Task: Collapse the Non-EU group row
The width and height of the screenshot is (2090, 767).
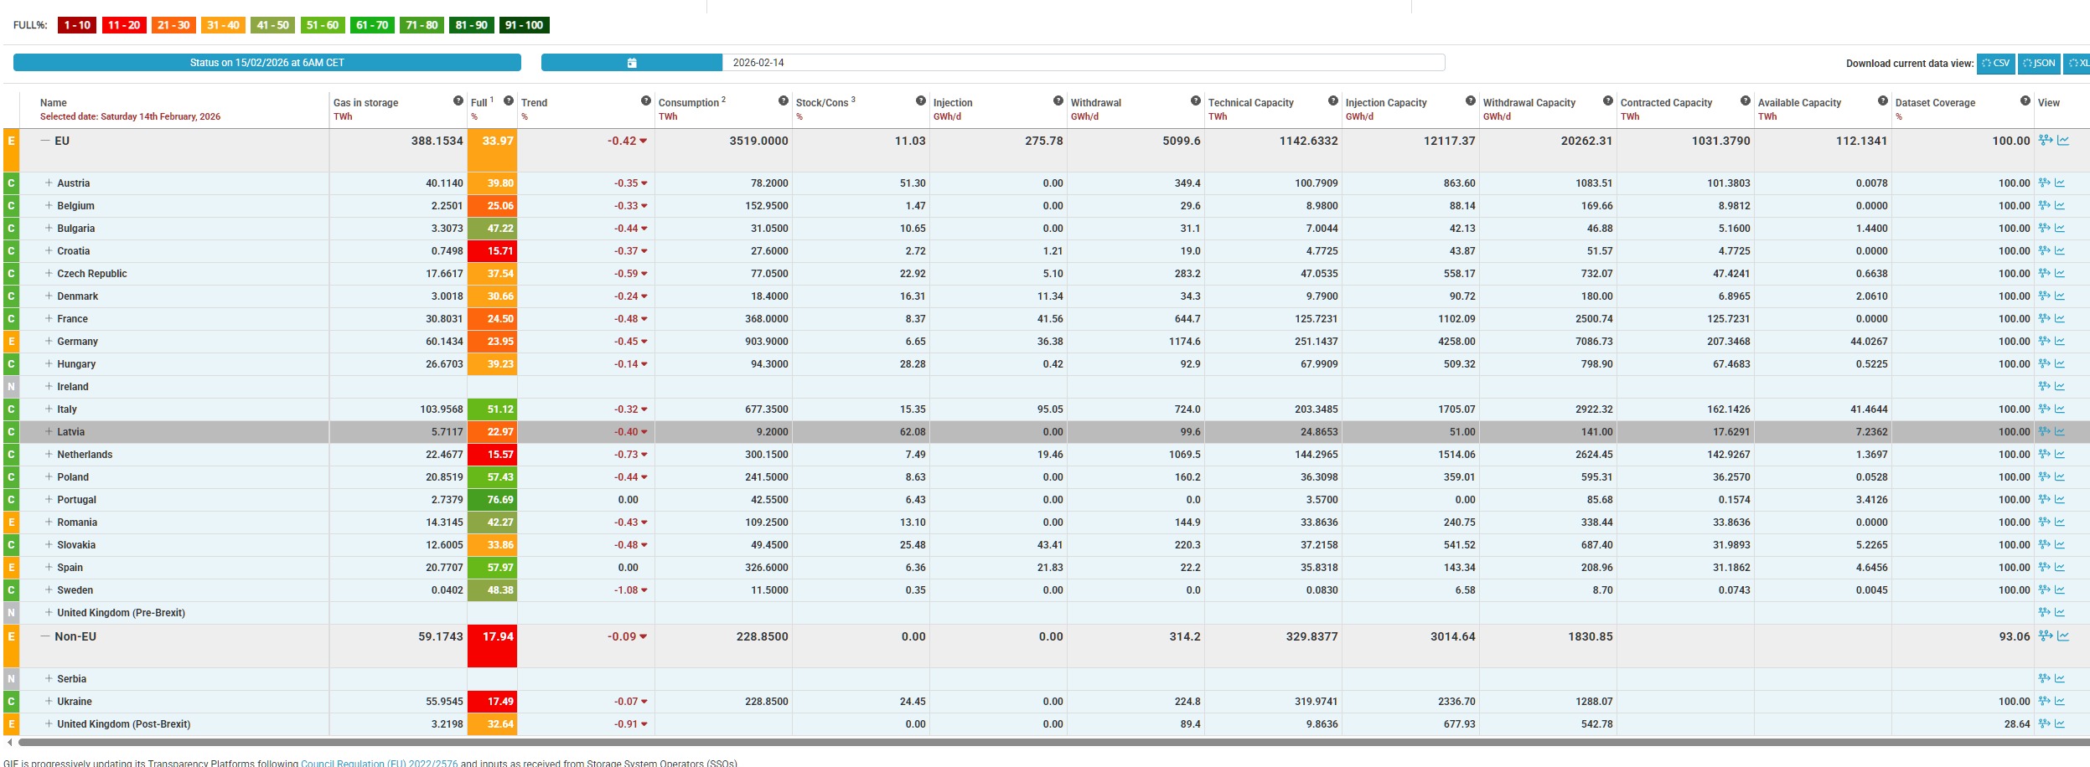Action: point(45,636)
